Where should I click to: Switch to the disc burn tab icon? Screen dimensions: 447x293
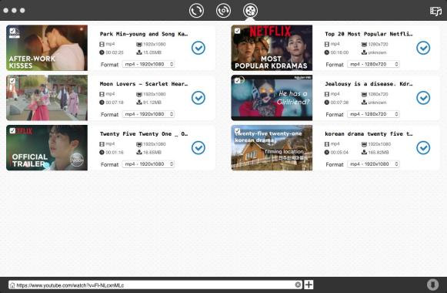point(223,11)
